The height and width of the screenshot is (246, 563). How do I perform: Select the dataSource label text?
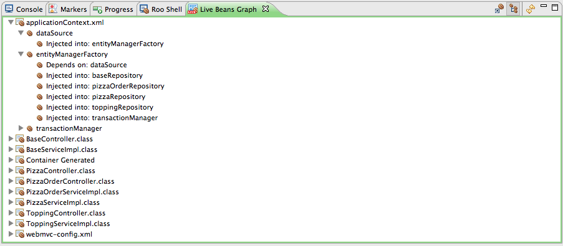tap(55, 34)
